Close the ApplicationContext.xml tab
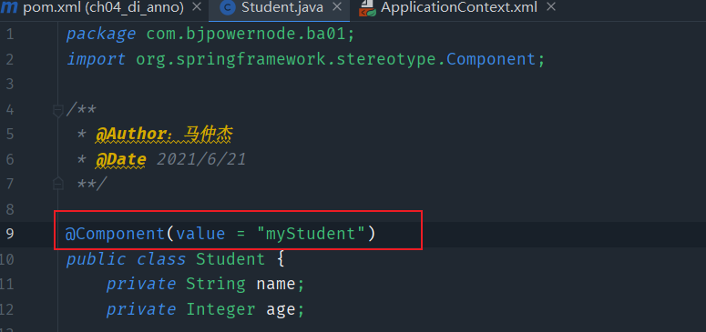The height and width of the screenshot is (332, 706). pos(550,7)
